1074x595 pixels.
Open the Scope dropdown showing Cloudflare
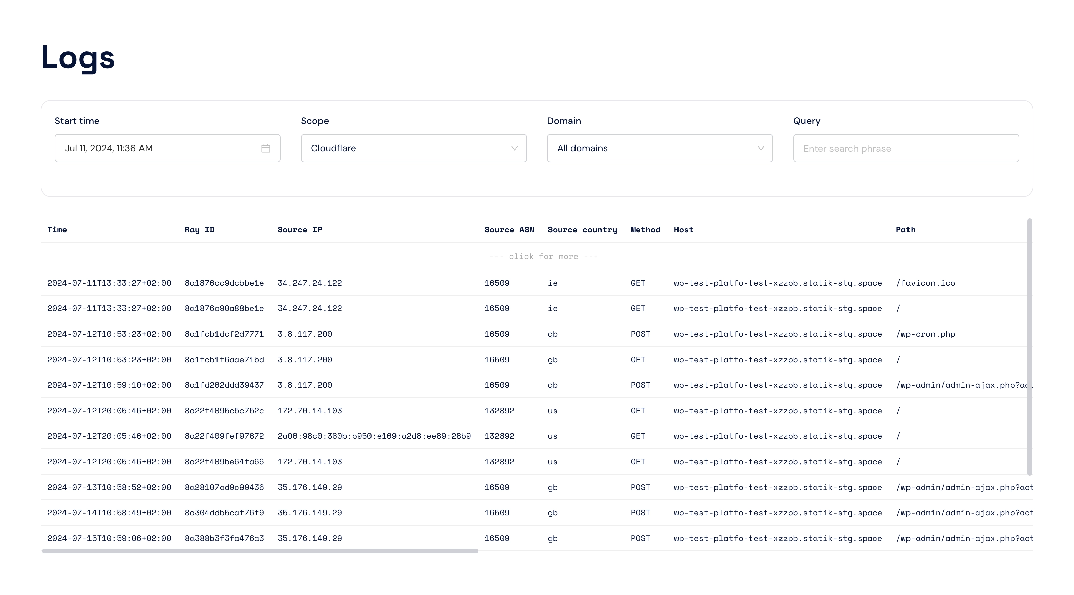point(414,148)
